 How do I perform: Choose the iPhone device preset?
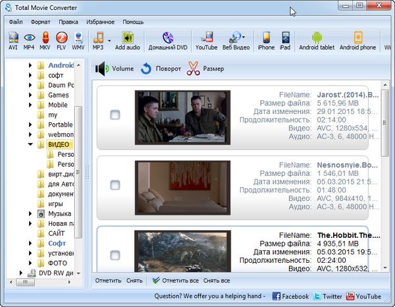[266, 40]
